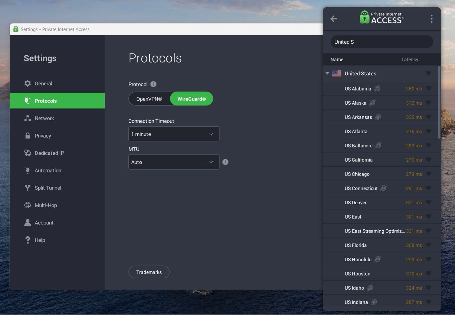455x315 pixels.
Task: Select the Privacy lock icon
Action: tap(28, 135)
